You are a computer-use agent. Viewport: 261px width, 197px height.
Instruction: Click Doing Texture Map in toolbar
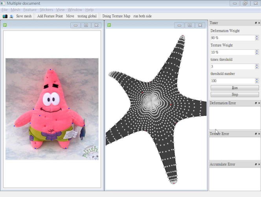click(116, 16)
